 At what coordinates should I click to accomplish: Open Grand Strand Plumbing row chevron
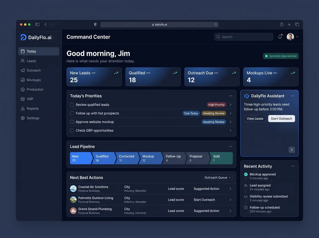click(x=230, y=211)
